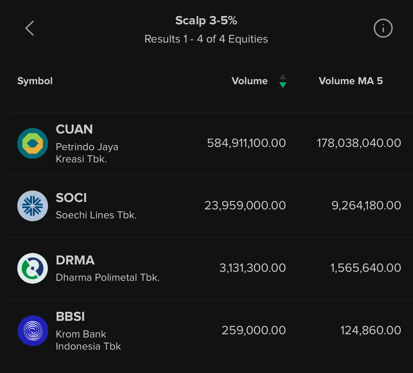The height and width of the screenshot is (373, 413).
Task: Select Krom Bank Indonesia Tbk name
Action: 88,340
